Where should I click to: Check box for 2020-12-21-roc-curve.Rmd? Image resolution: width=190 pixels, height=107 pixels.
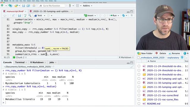tap(139, 95)
